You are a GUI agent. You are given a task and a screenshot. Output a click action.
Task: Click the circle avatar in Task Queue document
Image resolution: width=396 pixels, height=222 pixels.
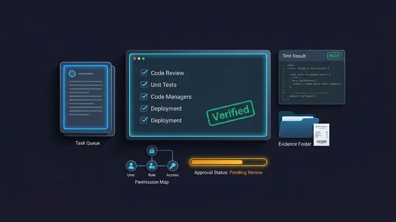pos(72,74)
